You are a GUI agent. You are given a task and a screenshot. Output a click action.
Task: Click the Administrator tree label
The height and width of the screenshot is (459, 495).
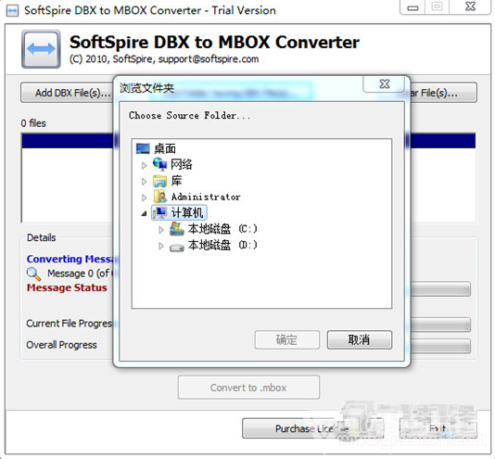206,197
